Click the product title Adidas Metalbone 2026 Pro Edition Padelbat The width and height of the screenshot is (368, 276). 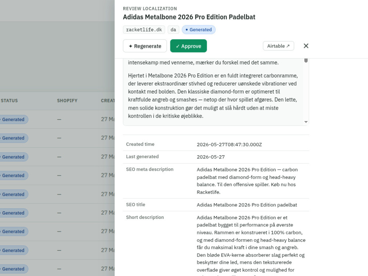[189, 17]
